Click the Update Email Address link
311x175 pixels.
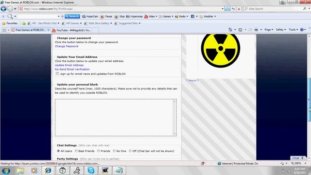[x=69, y=65]
